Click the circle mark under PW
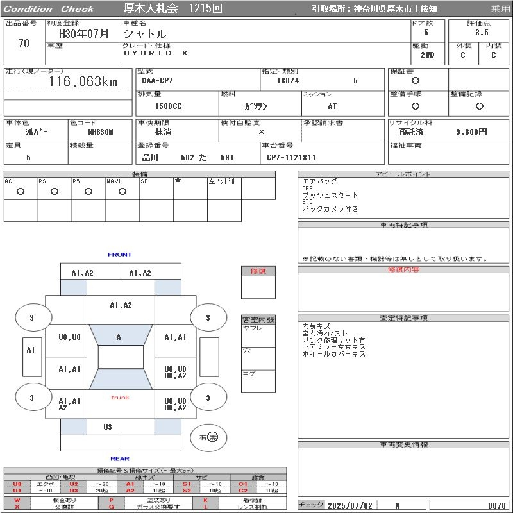513x513 pixels. (x=88, y=191)
